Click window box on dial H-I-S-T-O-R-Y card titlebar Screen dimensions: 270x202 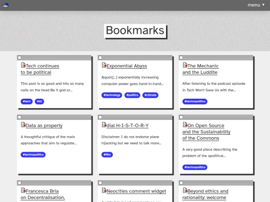pos(100,117)
